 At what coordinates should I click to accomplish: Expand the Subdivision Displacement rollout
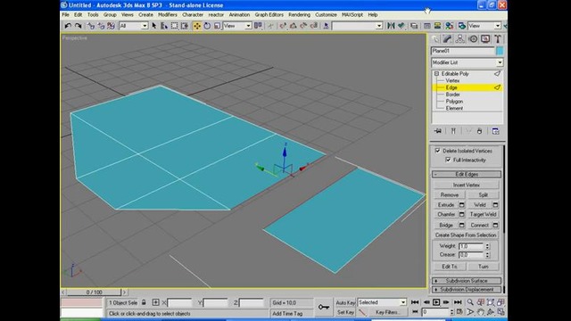point(467,290)
